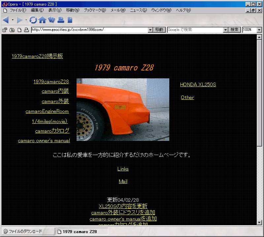Open the camaro外装にドラスリを追加 link
Viewport: 264px width, 237px height.
click(123, 212)
